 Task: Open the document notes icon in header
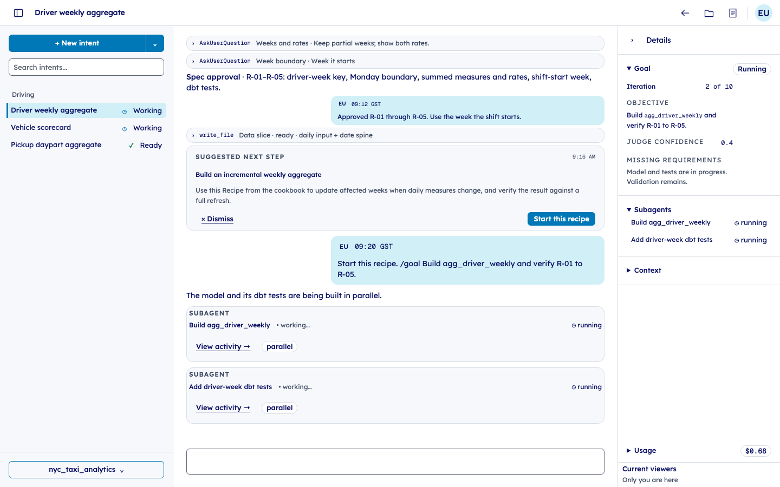733,13
